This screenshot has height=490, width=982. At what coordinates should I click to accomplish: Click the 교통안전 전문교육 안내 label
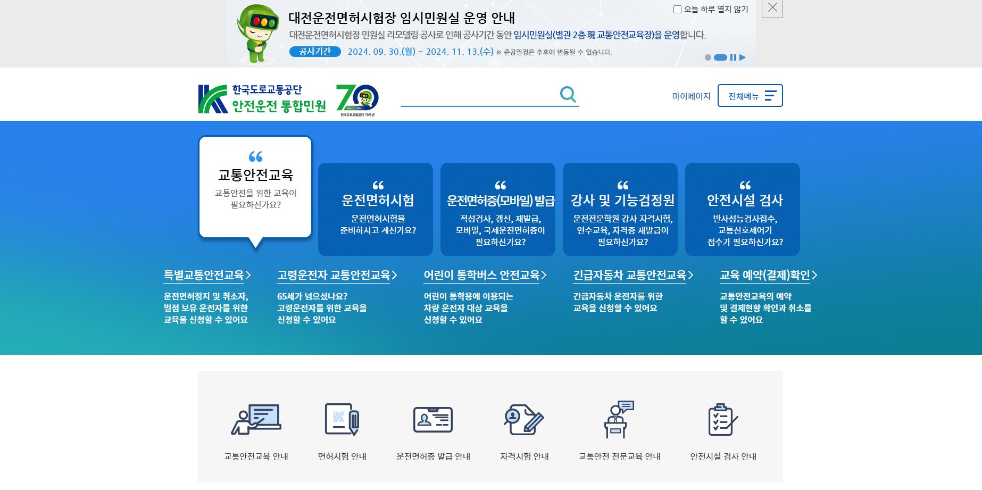(x=619, y=456)
